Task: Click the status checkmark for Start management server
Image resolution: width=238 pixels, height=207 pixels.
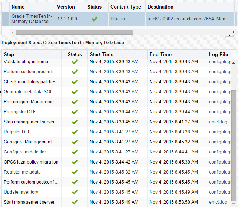Action: tap(75, 203)
